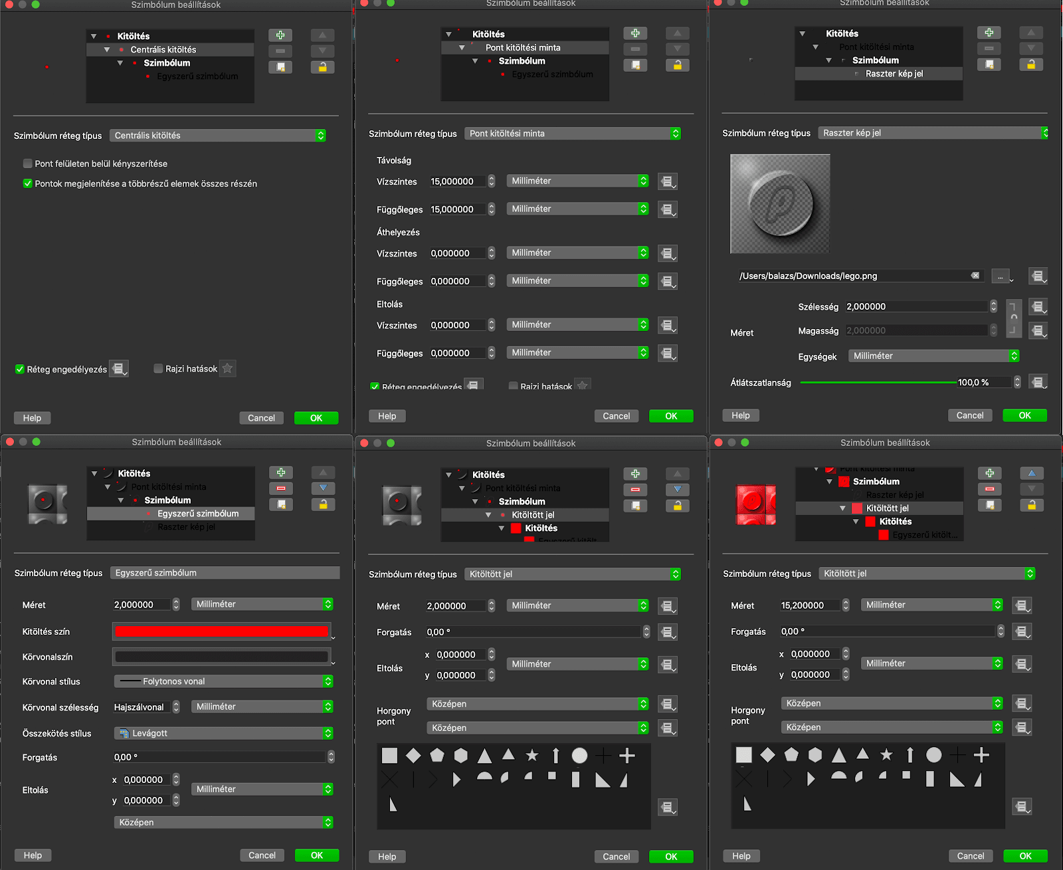Click the green plus add-layer icon in the Centrális kitöltés dialog

point(280,35)
